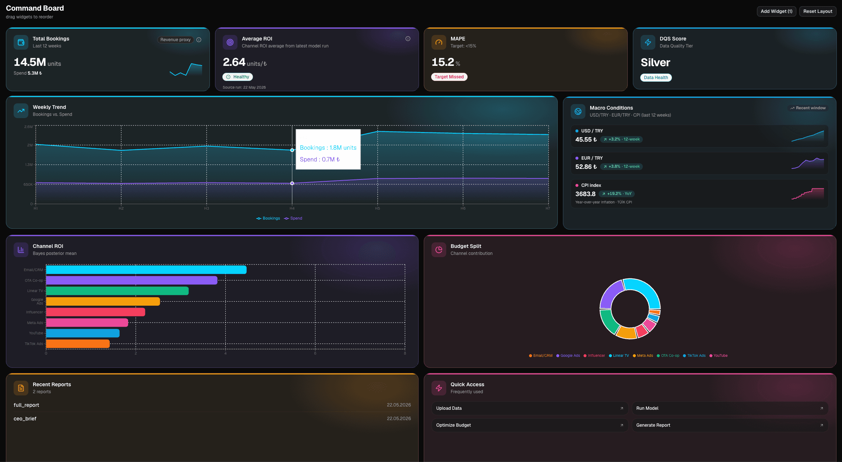Click the +3.2% 12-week change badge

621,139
